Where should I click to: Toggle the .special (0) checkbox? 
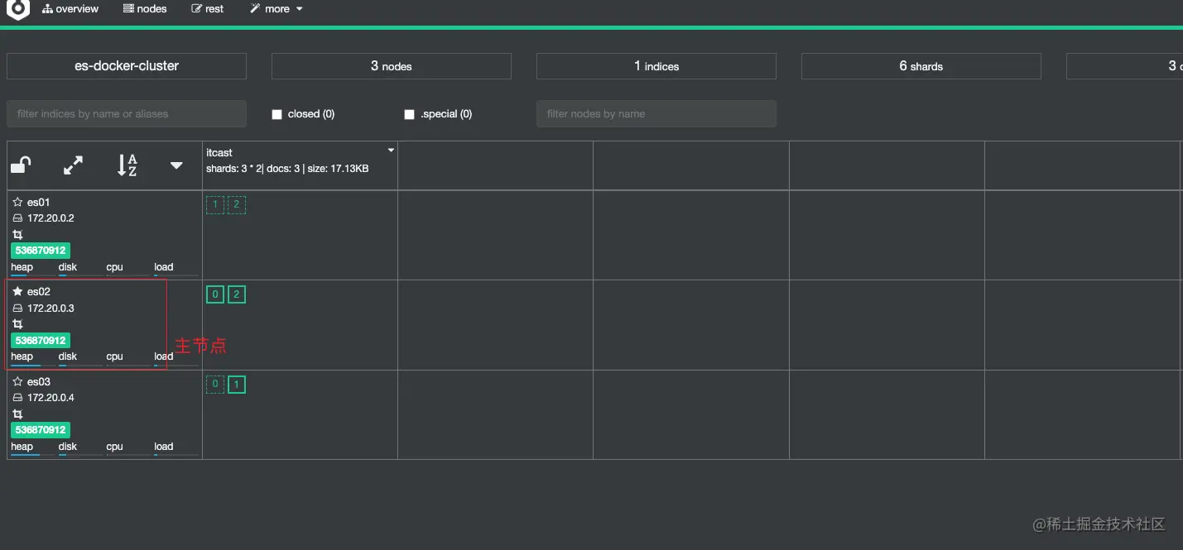pos(409,115)
